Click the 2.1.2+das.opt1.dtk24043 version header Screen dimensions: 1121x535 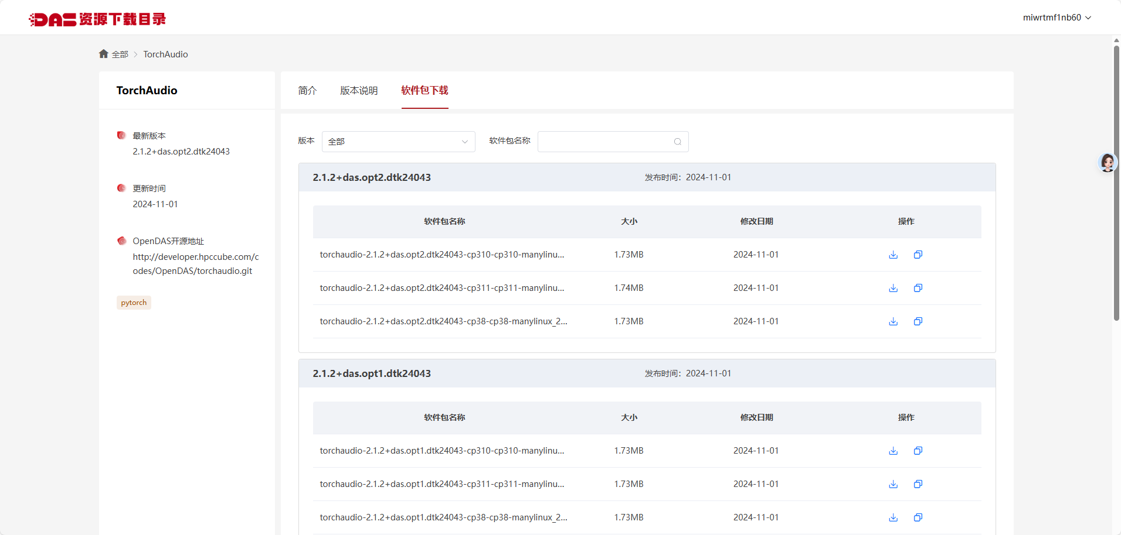pyautogui.click(x=372, y=373)
